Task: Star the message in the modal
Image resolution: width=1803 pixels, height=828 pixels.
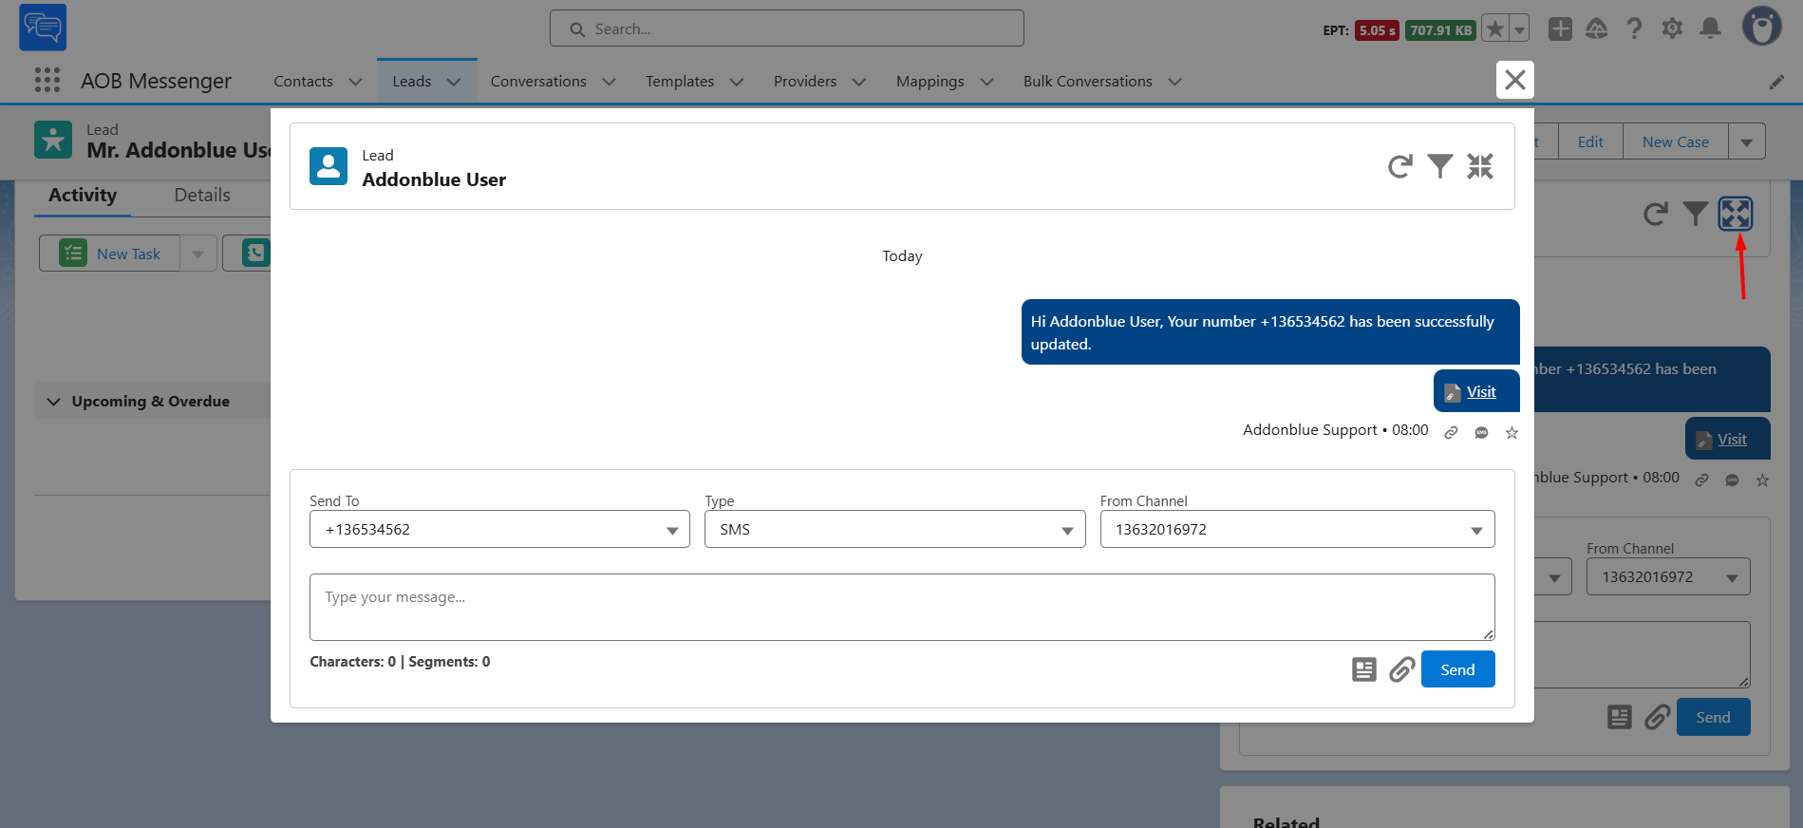Action: coord(1512,433)
